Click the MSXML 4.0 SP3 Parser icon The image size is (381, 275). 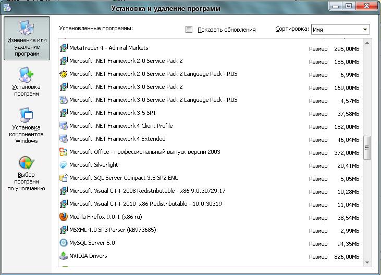click(x=64, y=230)
